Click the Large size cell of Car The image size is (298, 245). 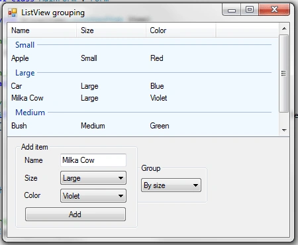(89, 86)
